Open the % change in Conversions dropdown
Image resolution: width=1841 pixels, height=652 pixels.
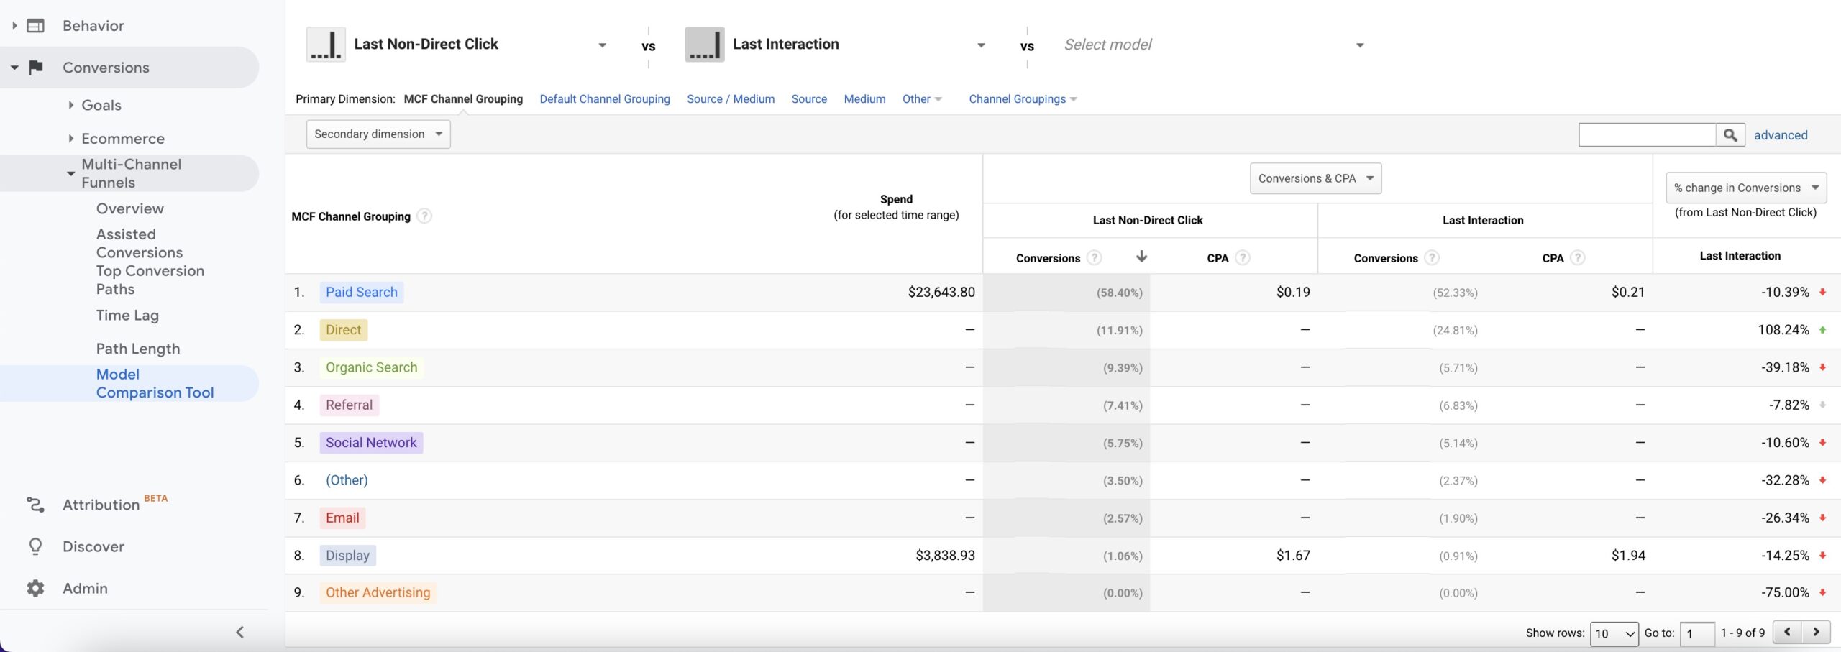point(1745,188)
